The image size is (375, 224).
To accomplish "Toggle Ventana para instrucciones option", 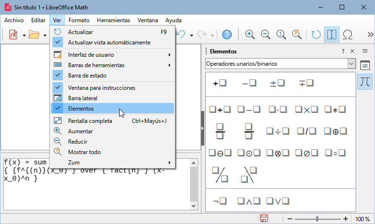I will 113,88.
